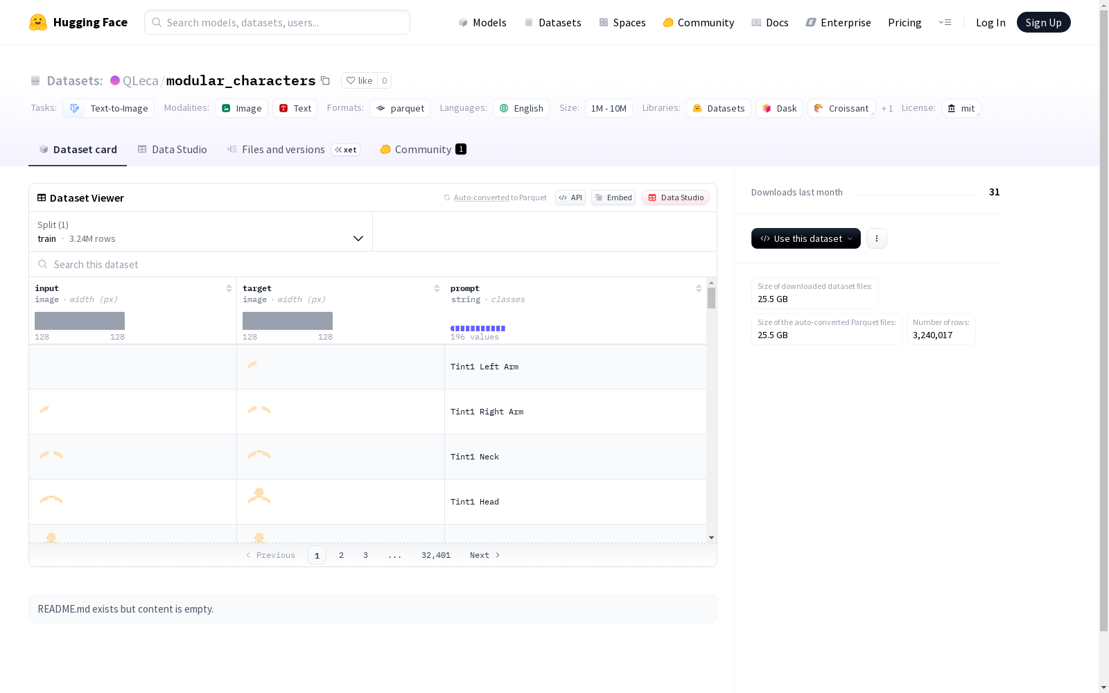This screenshot has height=693, width=1109.
Task: Click the QLeca user avatar
Action: click(115, 80)
